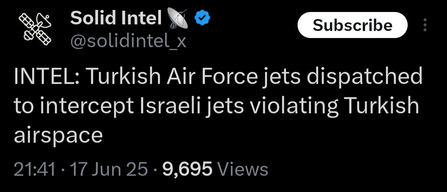Open the Solid Intel display name
Viewport: 447px width, 192px height.
(x=116, y=18)
